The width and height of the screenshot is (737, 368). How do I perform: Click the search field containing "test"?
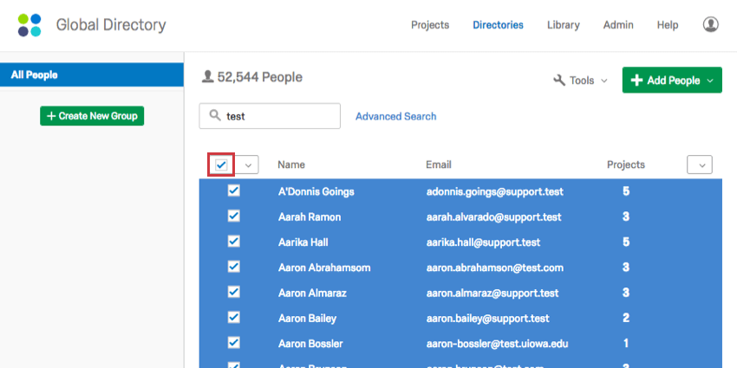click(277, 116)
